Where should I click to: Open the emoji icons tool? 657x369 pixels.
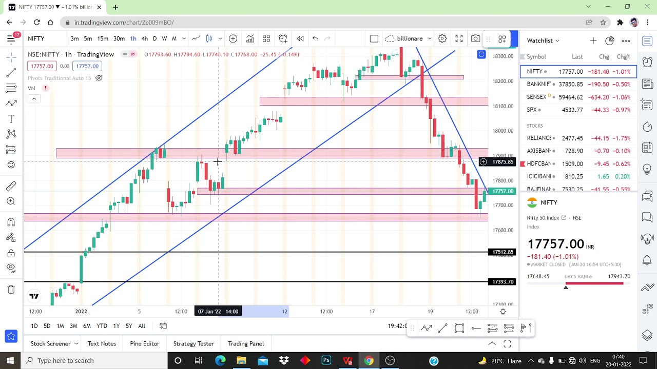click(x=11, y=165)
